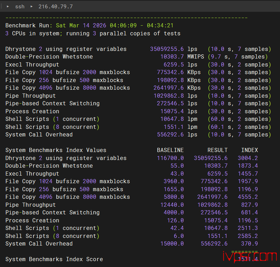Click the arrow icon before ssh
The image size is (280, 267).
(8, 7)
